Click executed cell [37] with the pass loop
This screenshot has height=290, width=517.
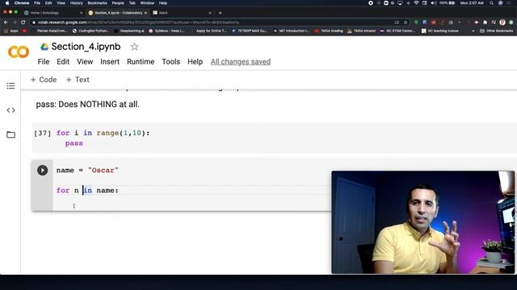click(274, 138)
